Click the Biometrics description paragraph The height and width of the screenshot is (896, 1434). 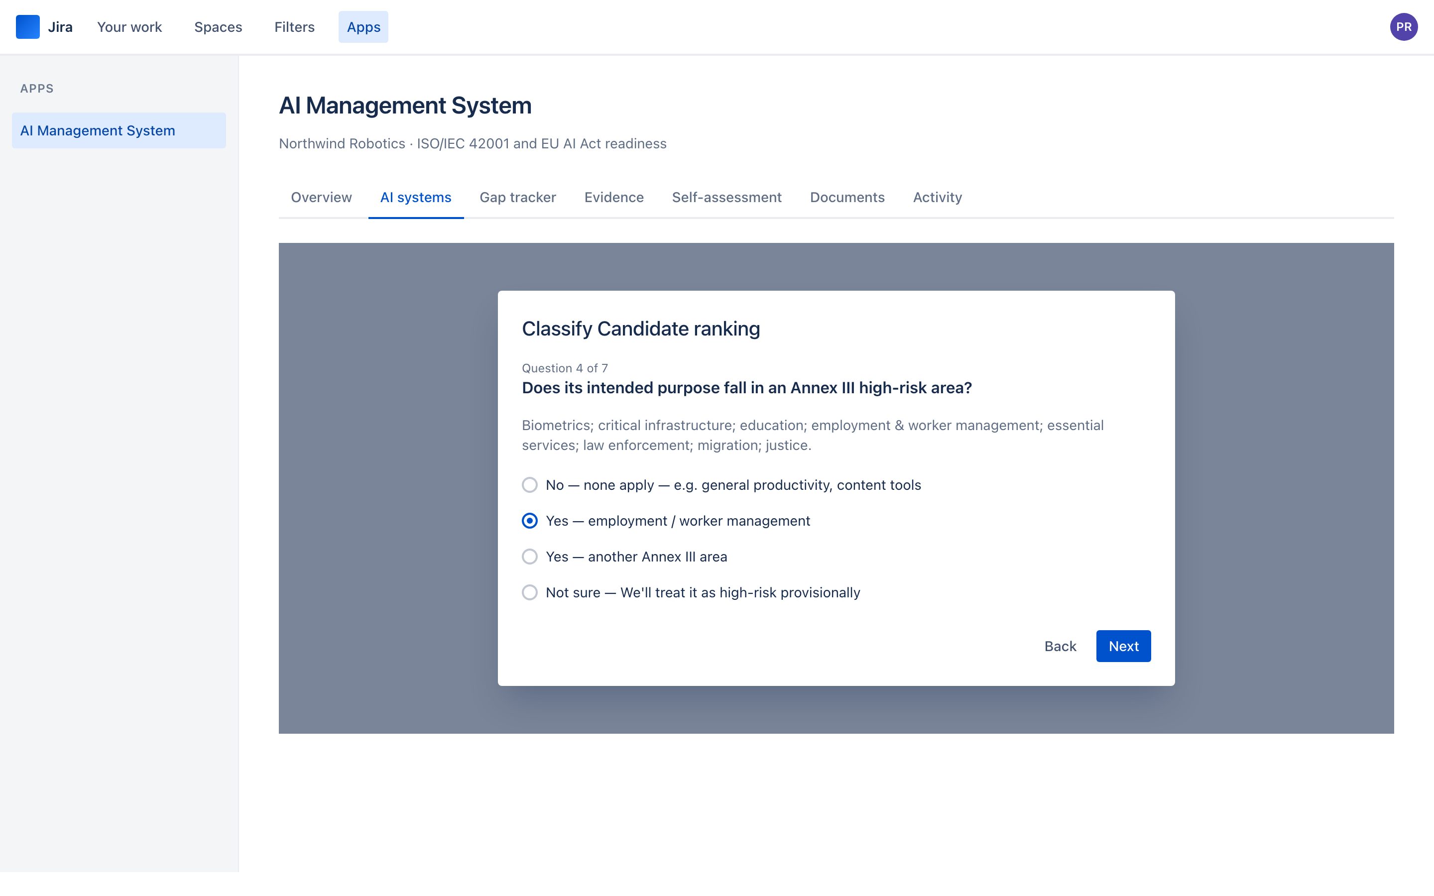(x=813, y=435)
